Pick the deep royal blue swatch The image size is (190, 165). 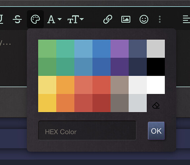tap(101, 67)
